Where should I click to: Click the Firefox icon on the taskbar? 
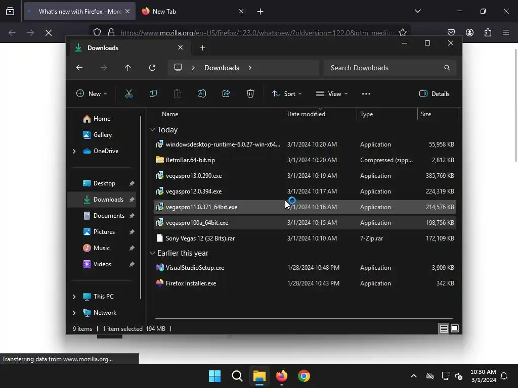click(x=281, y=376)
